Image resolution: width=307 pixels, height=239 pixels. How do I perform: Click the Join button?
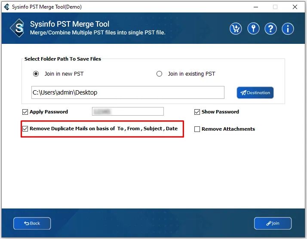(273, 224)
